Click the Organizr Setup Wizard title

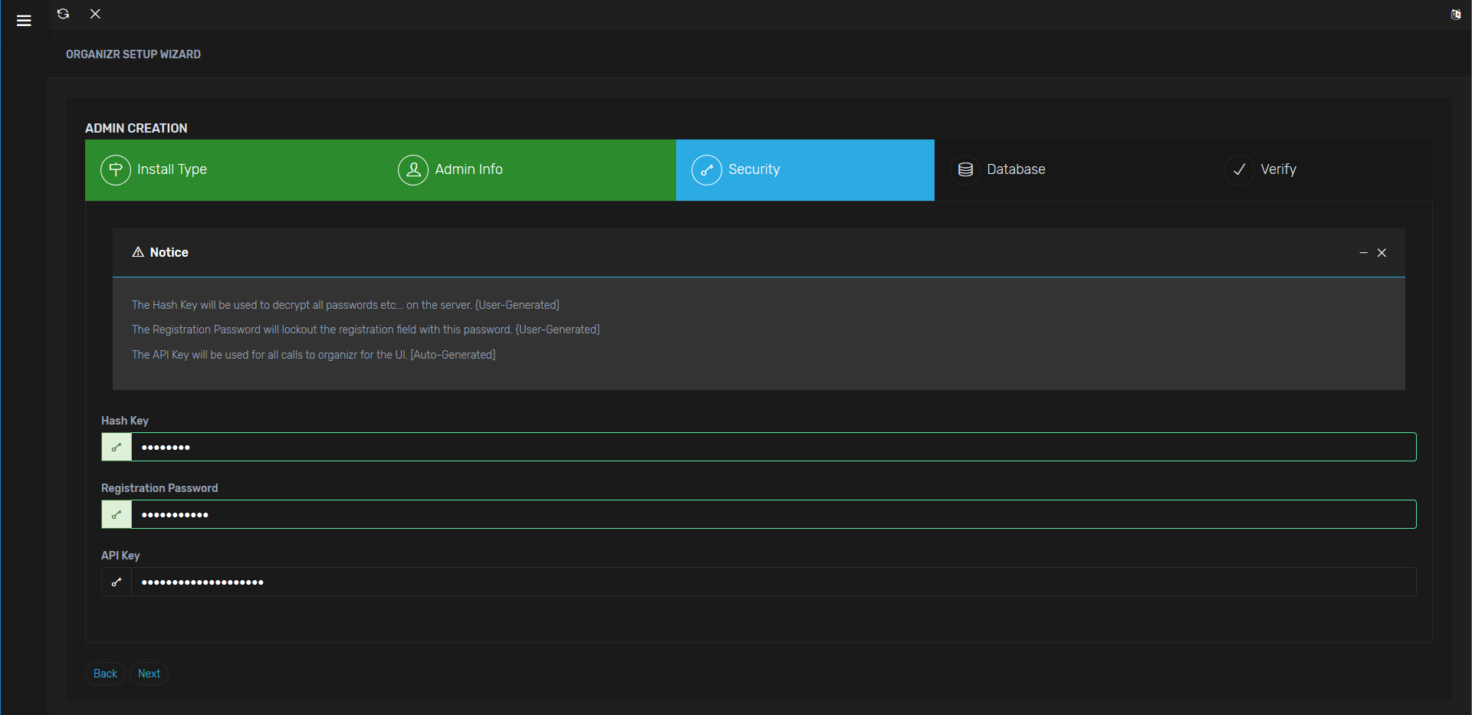[x=133, y=54]
